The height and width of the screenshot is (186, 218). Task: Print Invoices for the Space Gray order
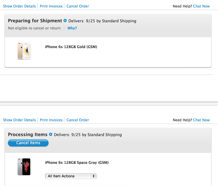(x=51, y=120)
